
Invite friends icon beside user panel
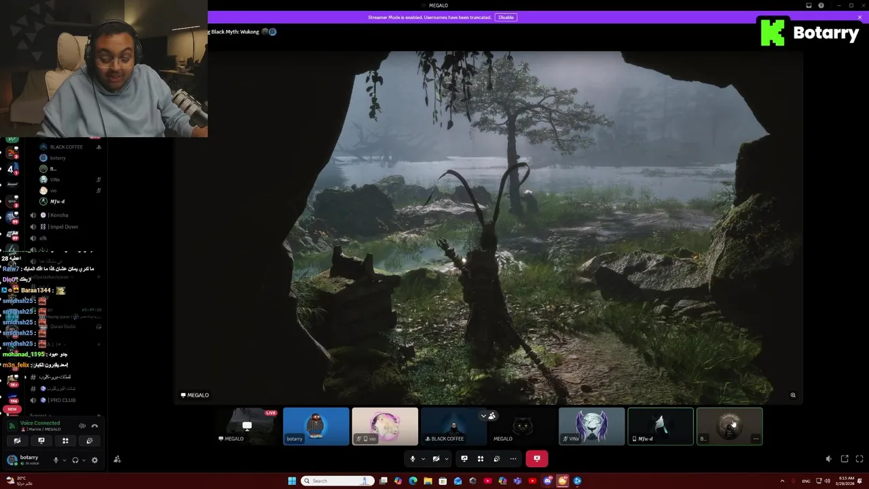(117, 460)
